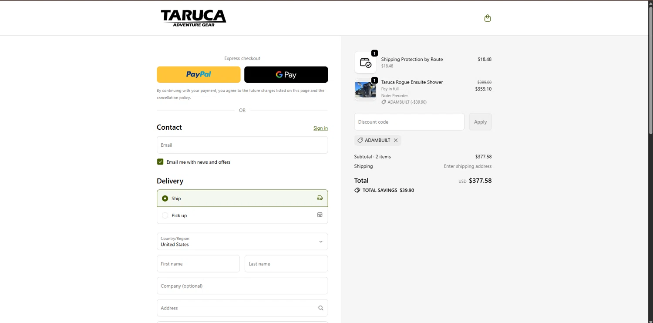Click the Taruca Rogue Ensuite Shower thumbnail
The image size is (653, 323).
pos(366,90)
